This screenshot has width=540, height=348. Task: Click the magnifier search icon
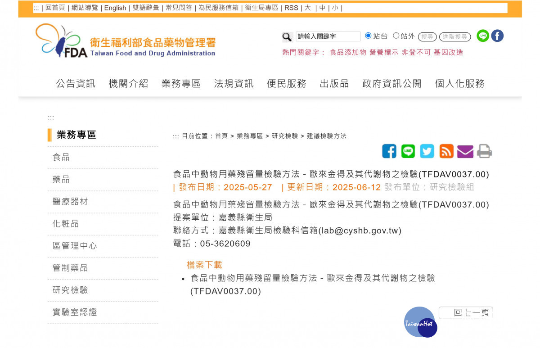[x=287, y=37]
